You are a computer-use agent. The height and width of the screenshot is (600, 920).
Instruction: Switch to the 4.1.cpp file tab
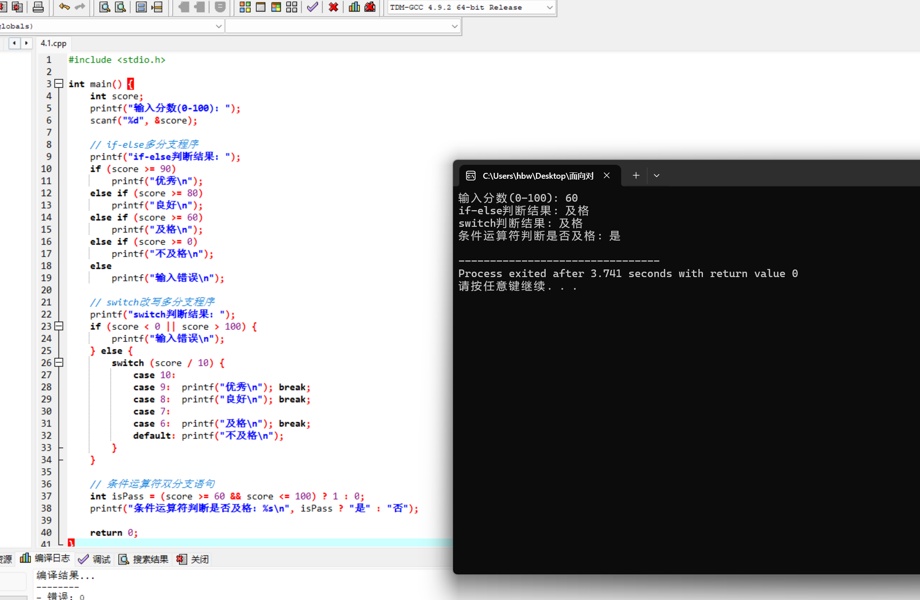[53, 43]
